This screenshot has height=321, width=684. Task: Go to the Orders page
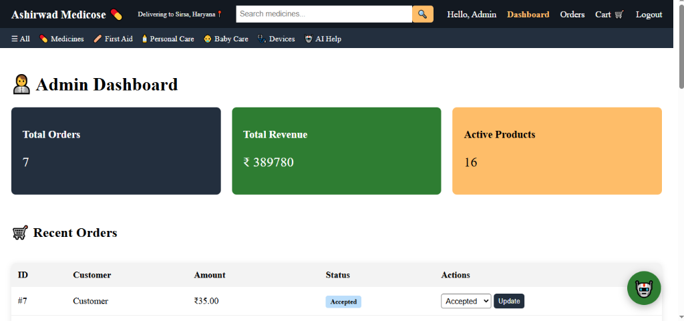[x=572, y=15]
